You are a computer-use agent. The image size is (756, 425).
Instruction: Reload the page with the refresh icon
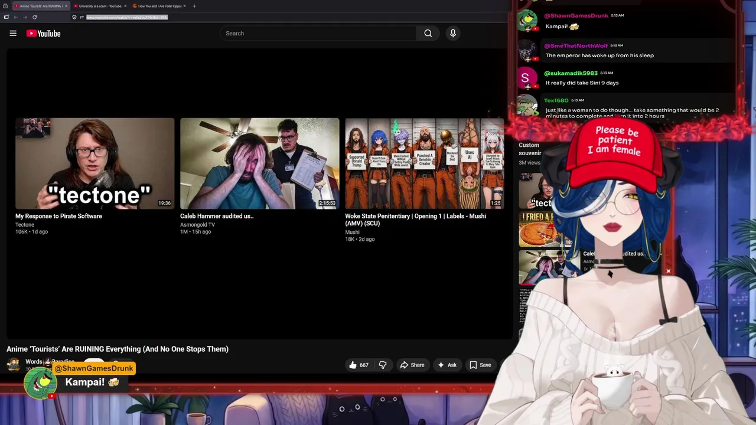point(35,17)
